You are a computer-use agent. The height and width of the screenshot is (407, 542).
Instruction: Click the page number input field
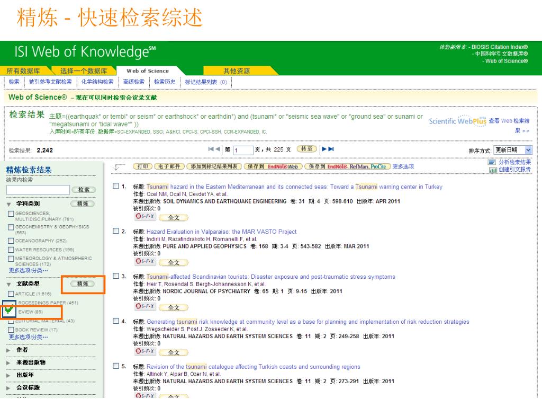(x=243, y=150)
